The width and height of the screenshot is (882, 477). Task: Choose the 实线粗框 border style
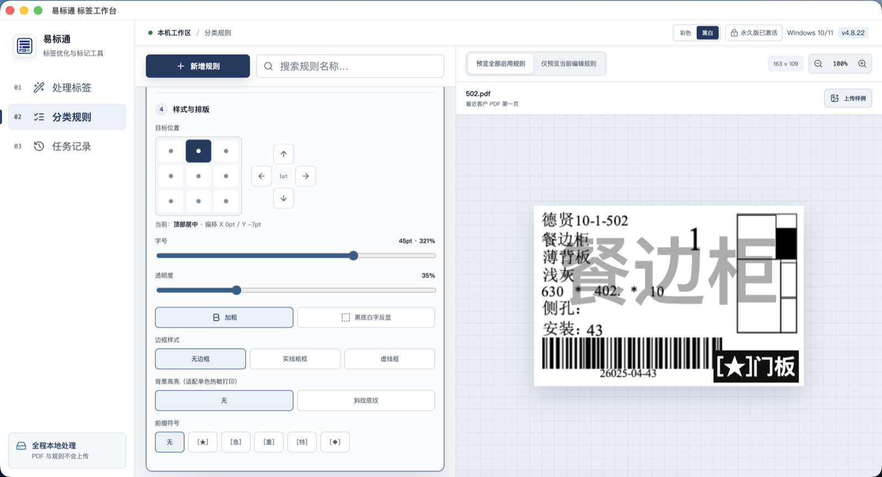295,359
